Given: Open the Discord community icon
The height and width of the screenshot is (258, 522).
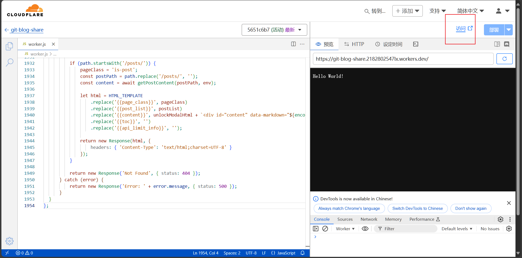Looking at the screenshot, I should coord(507,44).
